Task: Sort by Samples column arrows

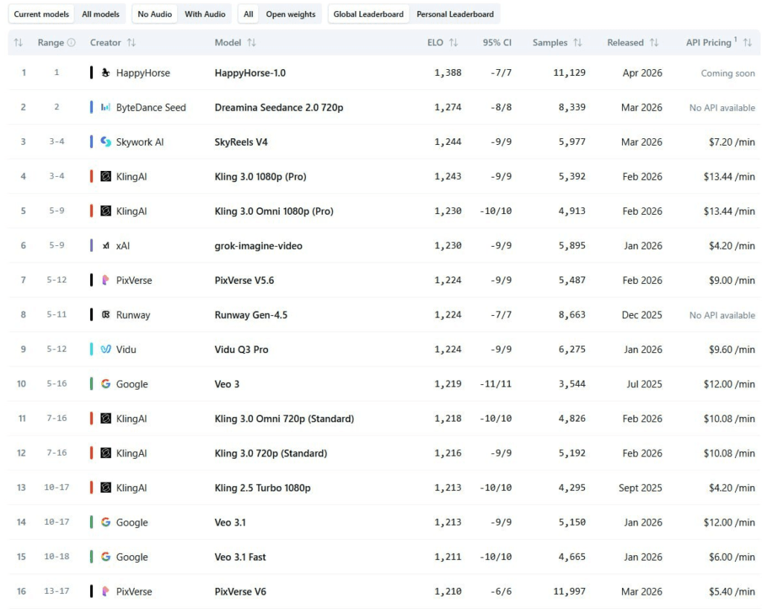Action: (577, 43)
